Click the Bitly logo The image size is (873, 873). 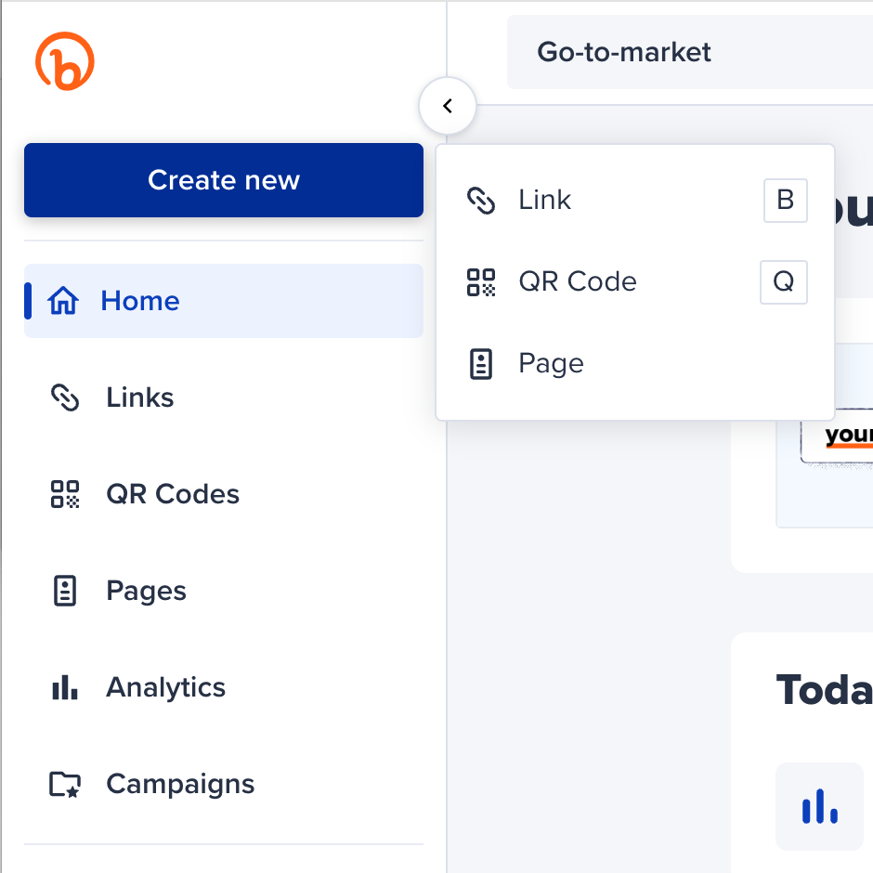point(63,59)
